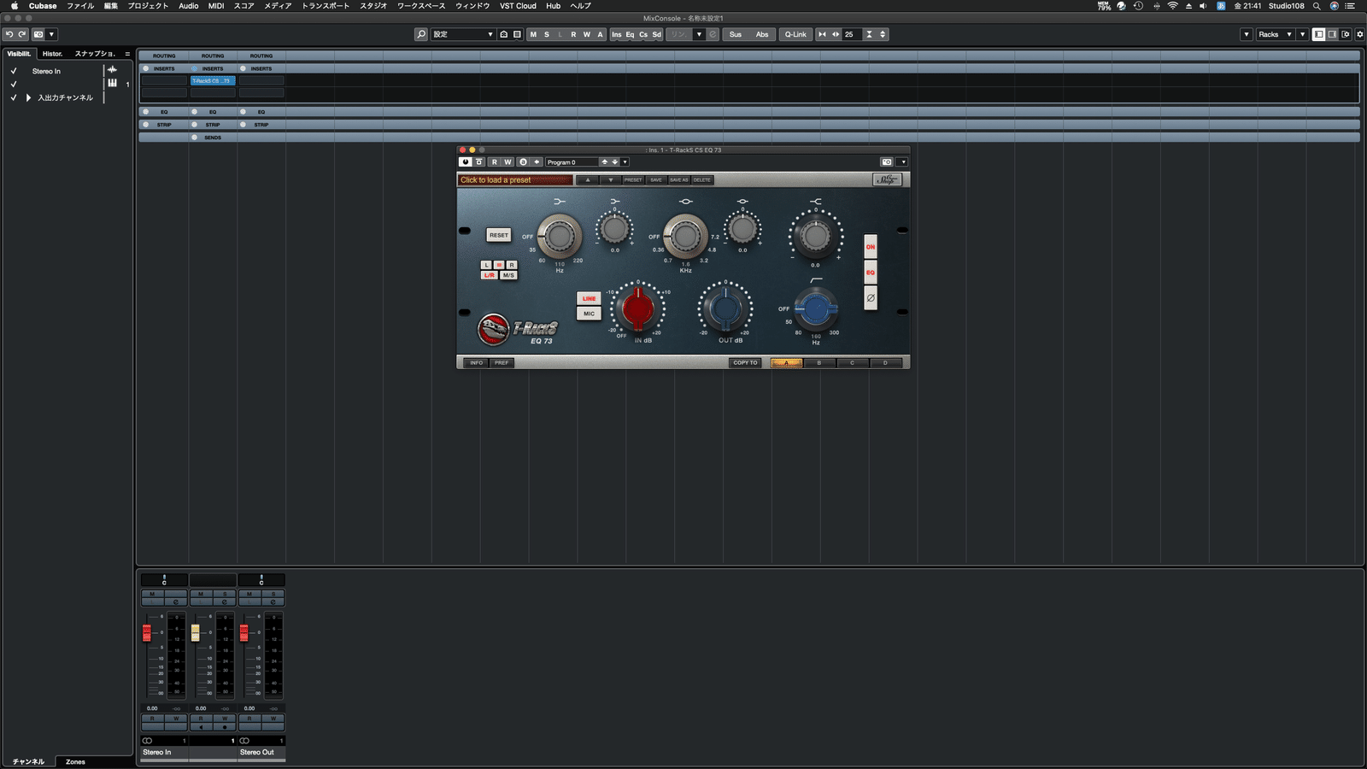Screen dimensions: 1367x769
Task: Click copy A to B arrow icon
Action: 537,161
